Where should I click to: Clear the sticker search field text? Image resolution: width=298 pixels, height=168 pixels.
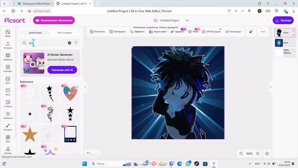pos(69,43)
